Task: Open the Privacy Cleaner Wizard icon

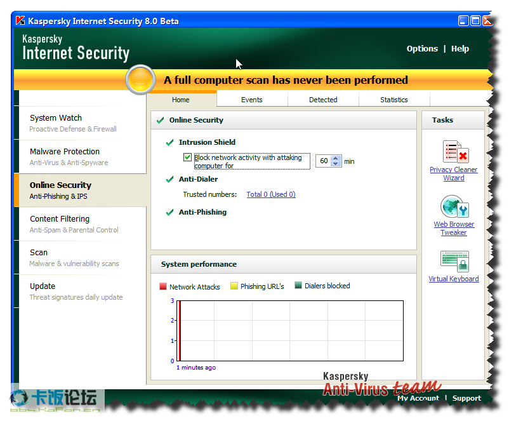Action: [x=456, y=152]
